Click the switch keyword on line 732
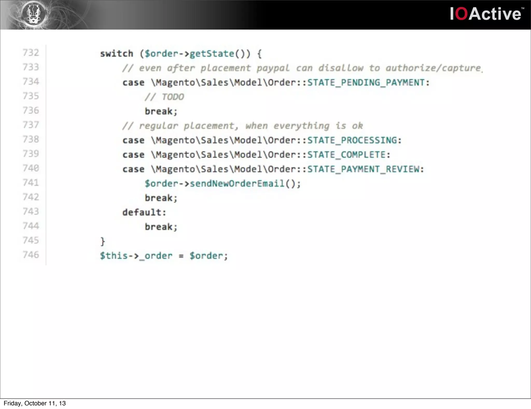 (117, 54)
